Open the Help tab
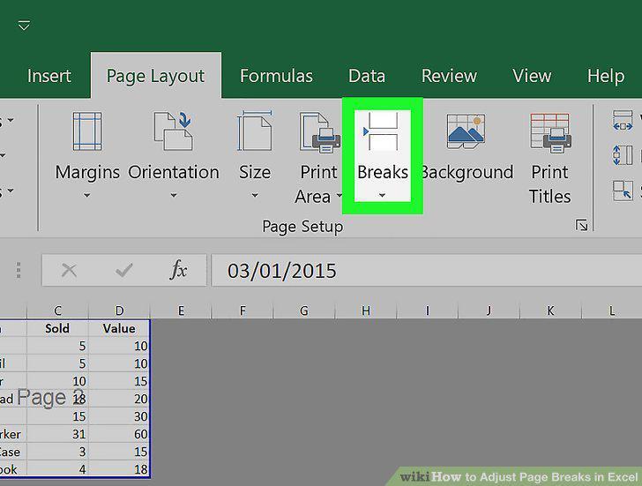 [606, 76]
